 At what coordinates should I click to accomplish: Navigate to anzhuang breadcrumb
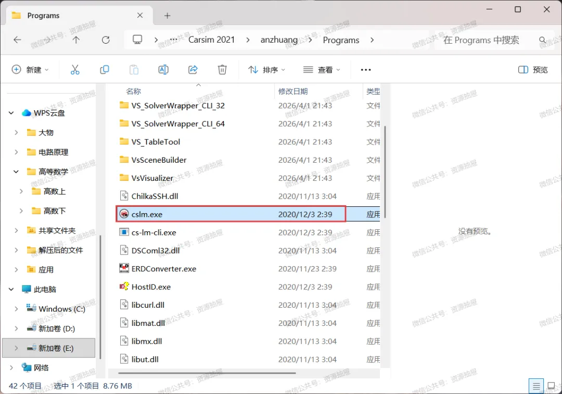(x=279, y=40)
